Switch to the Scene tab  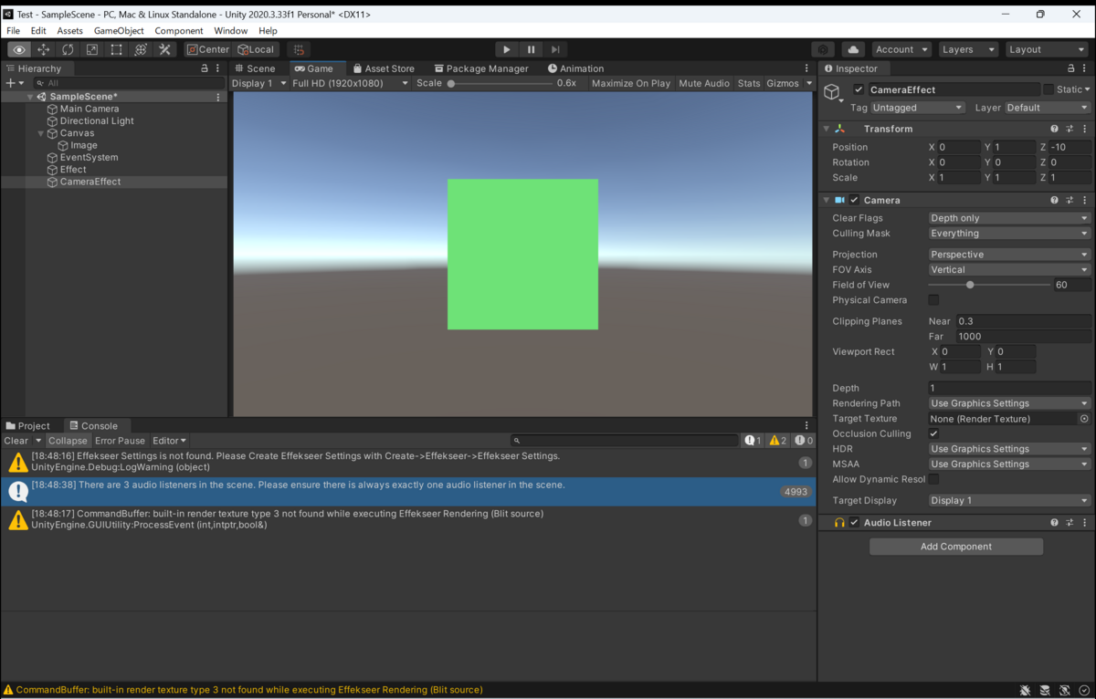(x=255, y=68)
